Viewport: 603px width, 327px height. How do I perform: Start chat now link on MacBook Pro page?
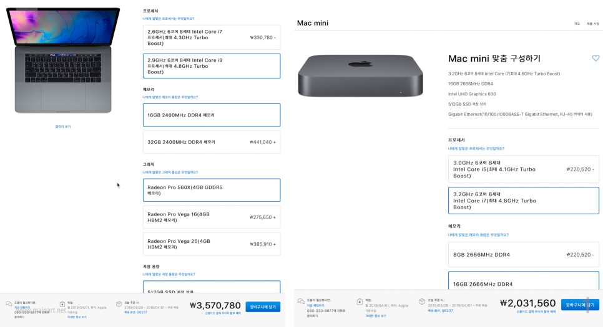(22, 308)
